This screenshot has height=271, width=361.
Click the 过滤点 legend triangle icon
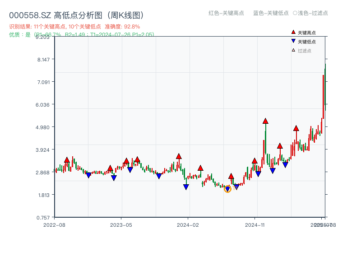(x=293, y=51)
